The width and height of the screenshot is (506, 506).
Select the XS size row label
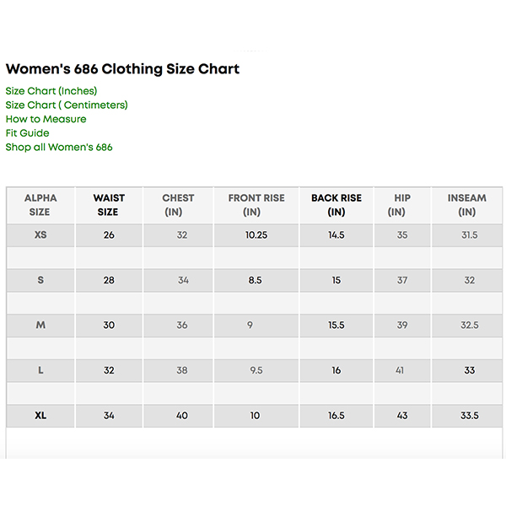[x=40, y=235]
